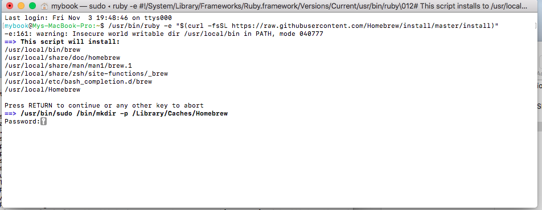This screenshot has height=210, width=542.
Task: Click the 'Press RETURN to continue' message
Action: [x=104, y=105]
